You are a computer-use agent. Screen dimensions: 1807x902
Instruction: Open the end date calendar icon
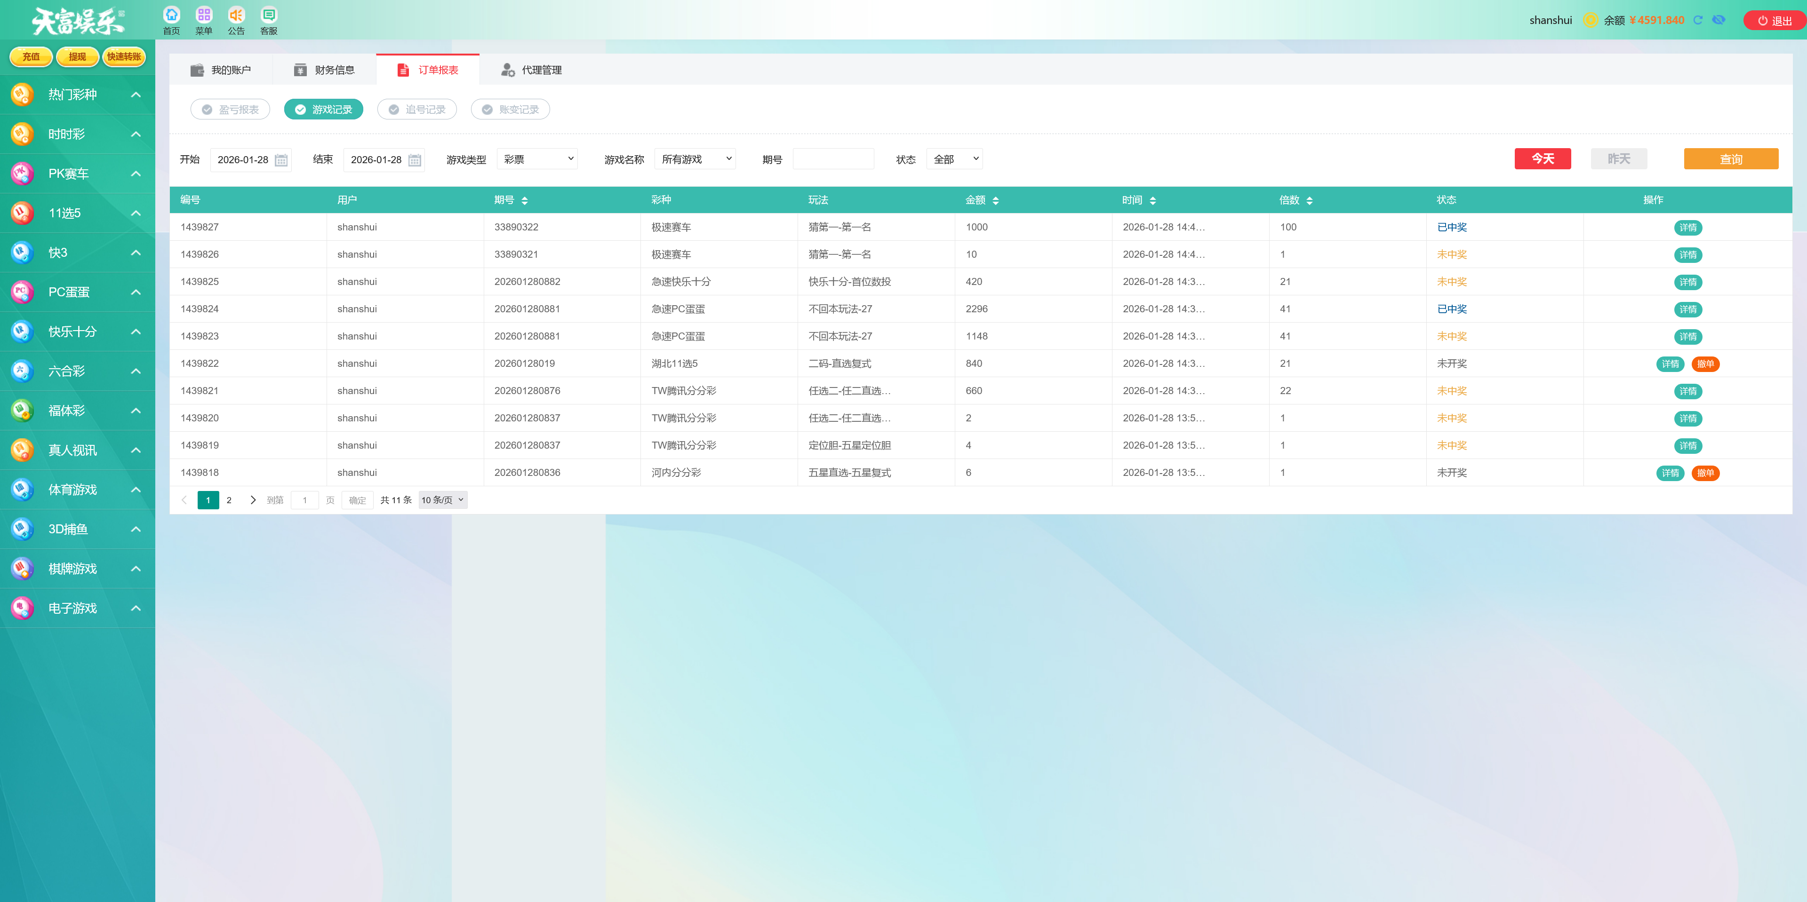(415, 160)
